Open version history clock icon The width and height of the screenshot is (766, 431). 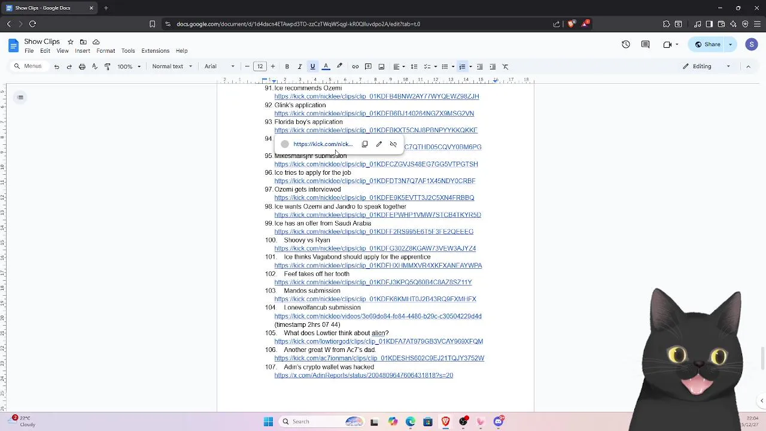pos(625,44)
